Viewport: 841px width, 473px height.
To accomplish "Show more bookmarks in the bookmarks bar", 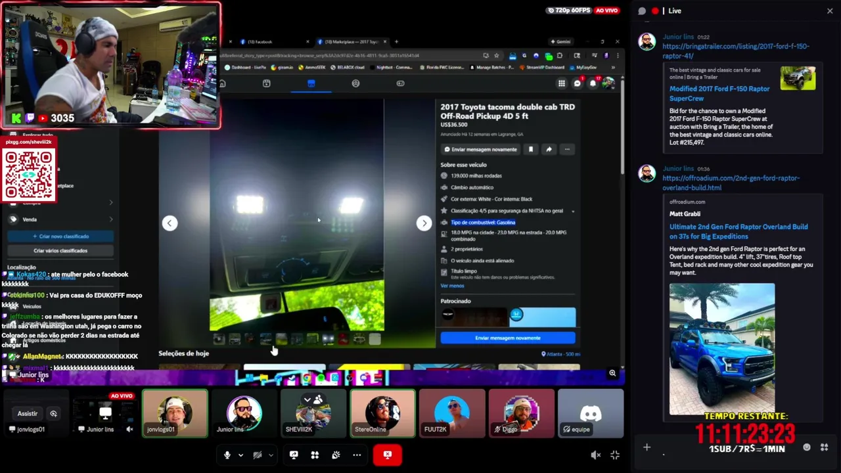I will [x=613, y=67].
